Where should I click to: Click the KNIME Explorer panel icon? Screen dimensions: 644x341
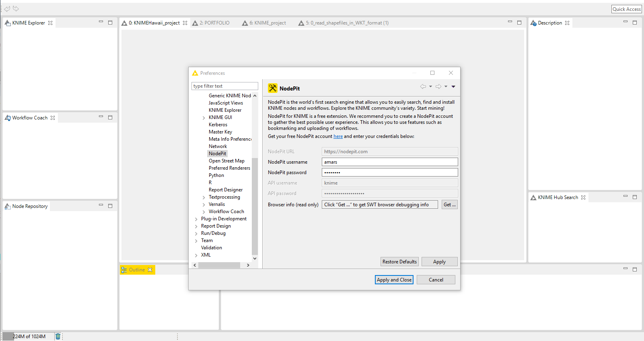click(8, 23)
